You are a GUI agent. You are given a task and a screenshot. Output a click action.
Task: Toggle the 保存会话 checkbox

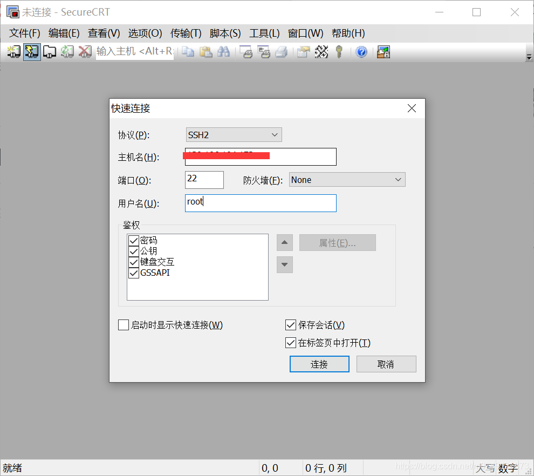click(x=291, y=325)
